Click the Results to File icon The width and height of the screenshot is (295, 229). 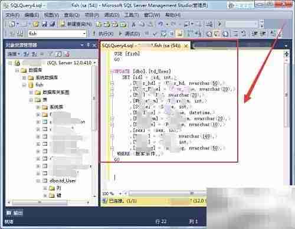tap(225, 34)
